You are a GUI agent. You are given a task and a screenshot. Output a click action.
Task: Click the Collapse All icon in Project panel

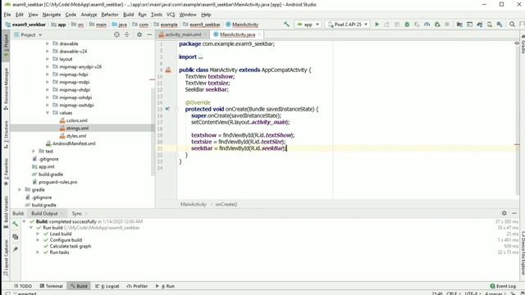(x=127, y=34)
